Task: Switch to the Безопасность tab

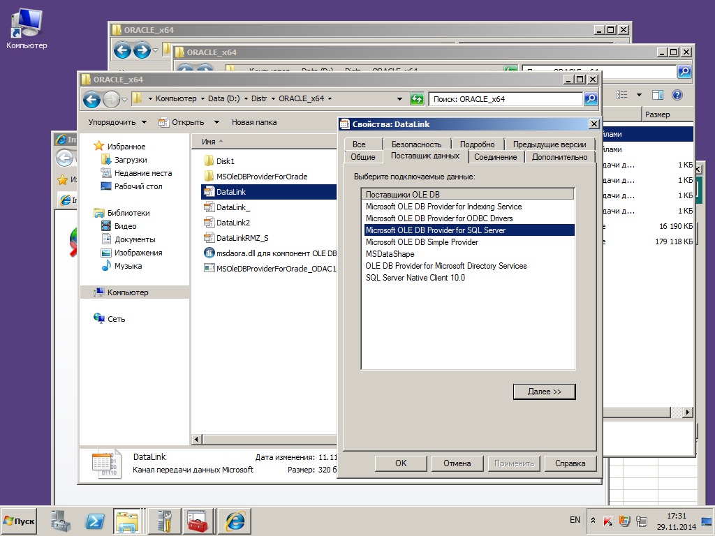Action: pyautogui.click(x=416, y=144)
